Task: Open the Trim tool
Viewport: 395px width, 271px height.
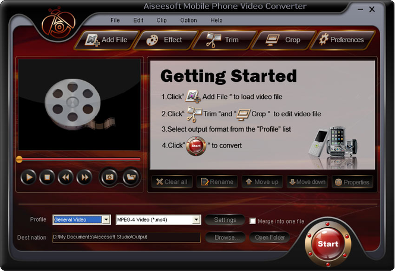Action: (225, 40)
